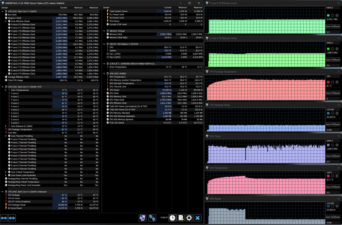Toggle the middle checkbox in P-core 0 graph
This screenshot has height=225, width=342.
click(x=332, y=15)
